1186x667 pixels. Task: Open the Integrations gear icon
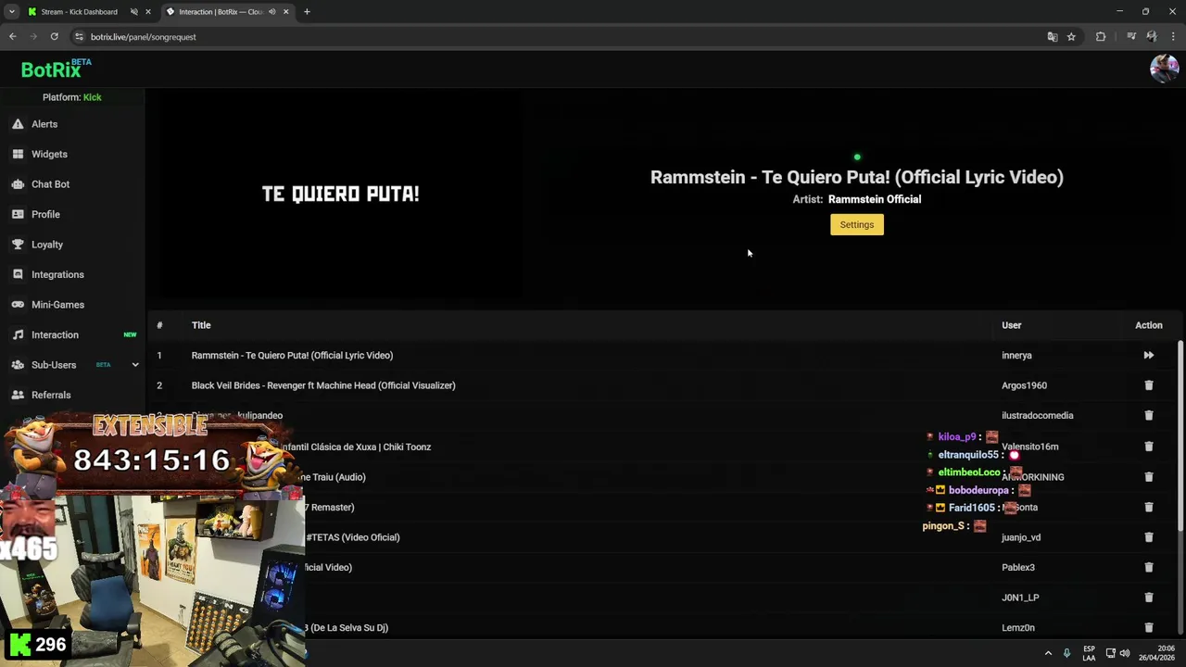(x=18, y=274)
